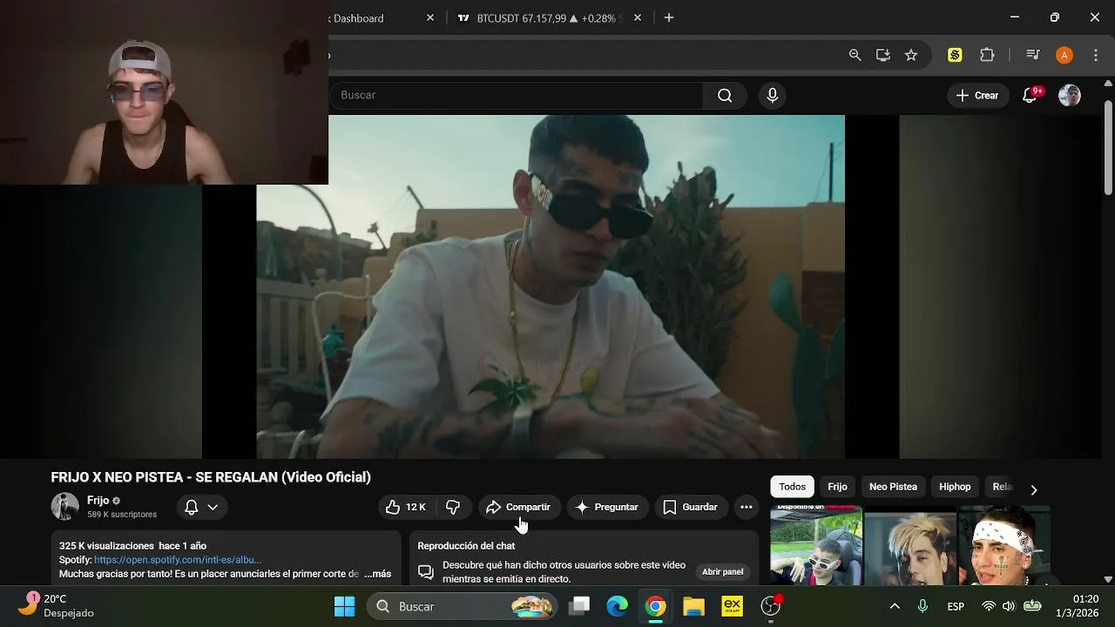Open File Explorer from the taskbar
The image size is (1115, 627).
point(693,606)
